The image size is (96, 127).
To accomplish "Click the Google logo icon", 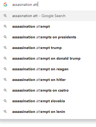I will (5, 5).
